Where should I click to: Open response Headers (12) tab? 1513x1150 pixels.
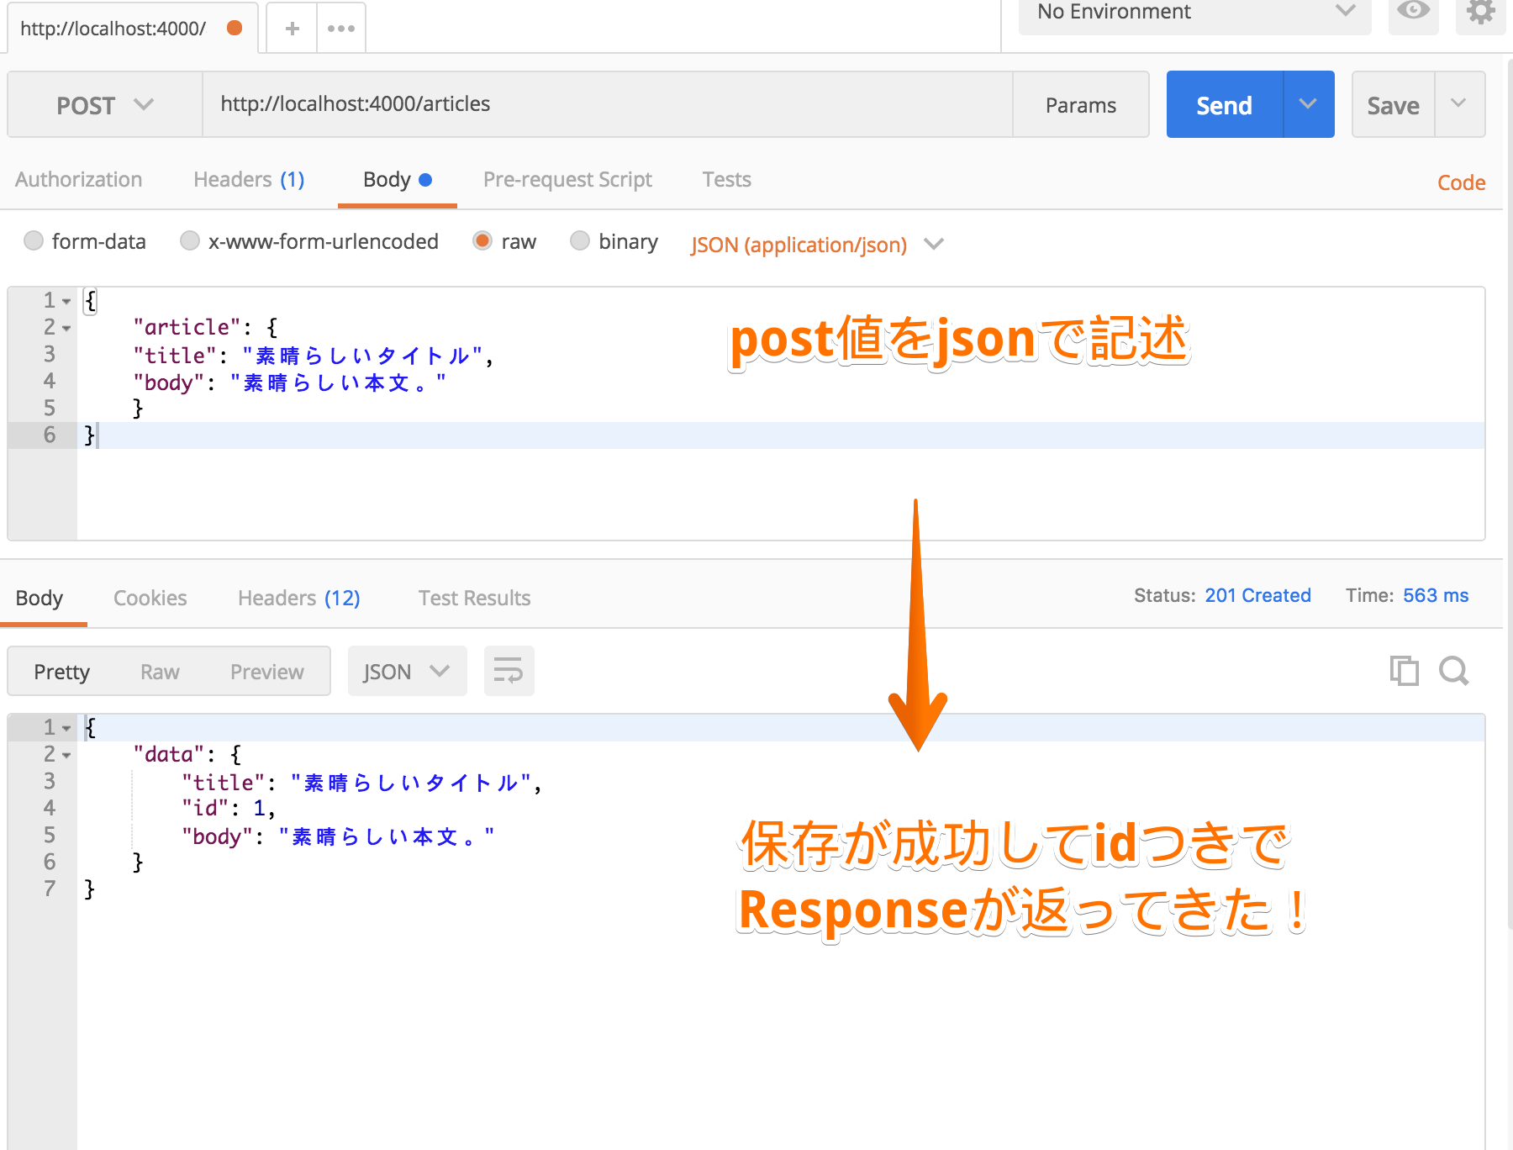coord(299,598)
